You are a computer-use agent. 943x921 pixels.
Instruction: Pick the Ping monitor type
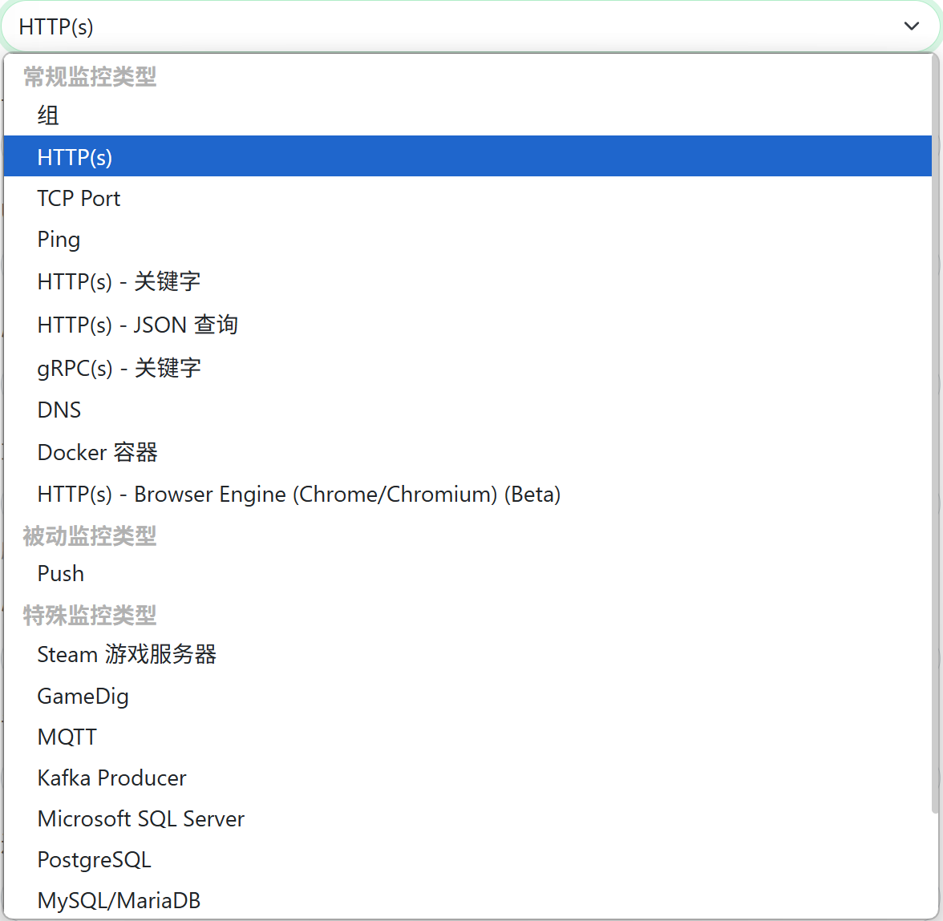tap(467, 239)
